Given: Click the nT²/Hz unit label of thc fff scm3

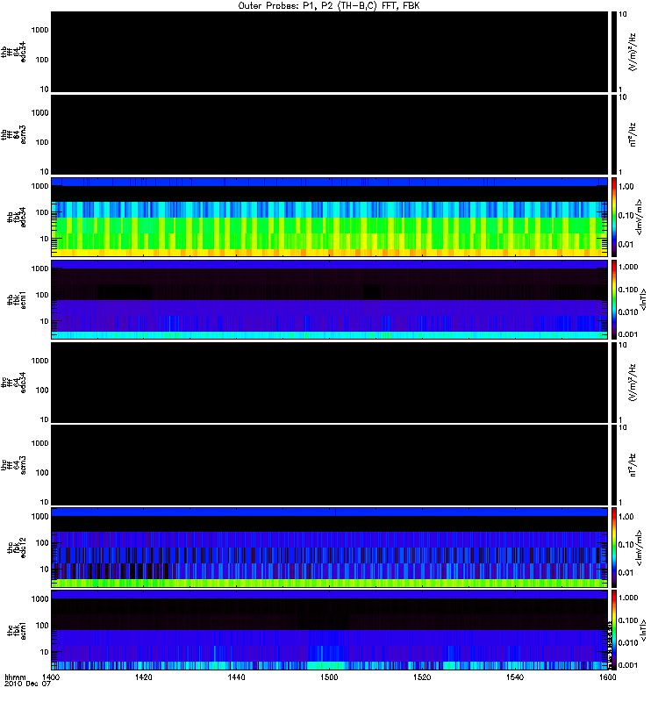Looking at the screenshot, I should 633,465.
